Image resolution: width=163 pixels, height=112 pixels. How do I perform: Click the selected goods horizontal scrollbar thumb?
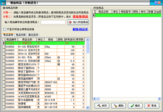[98, 99]
